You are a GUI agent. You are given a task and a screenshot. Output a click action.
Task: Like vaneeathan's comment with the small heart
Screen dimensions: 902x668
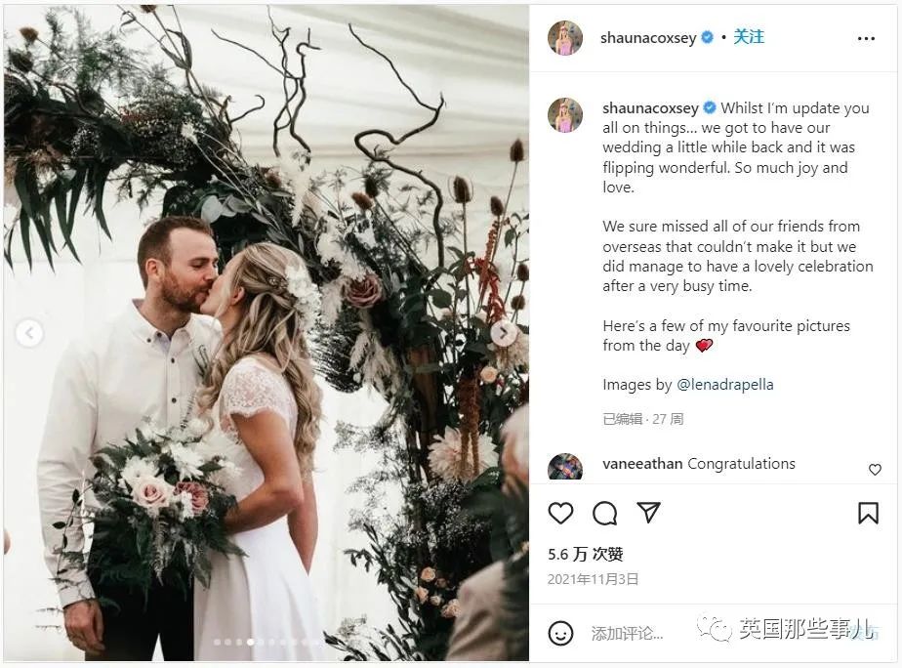(875, 470)
